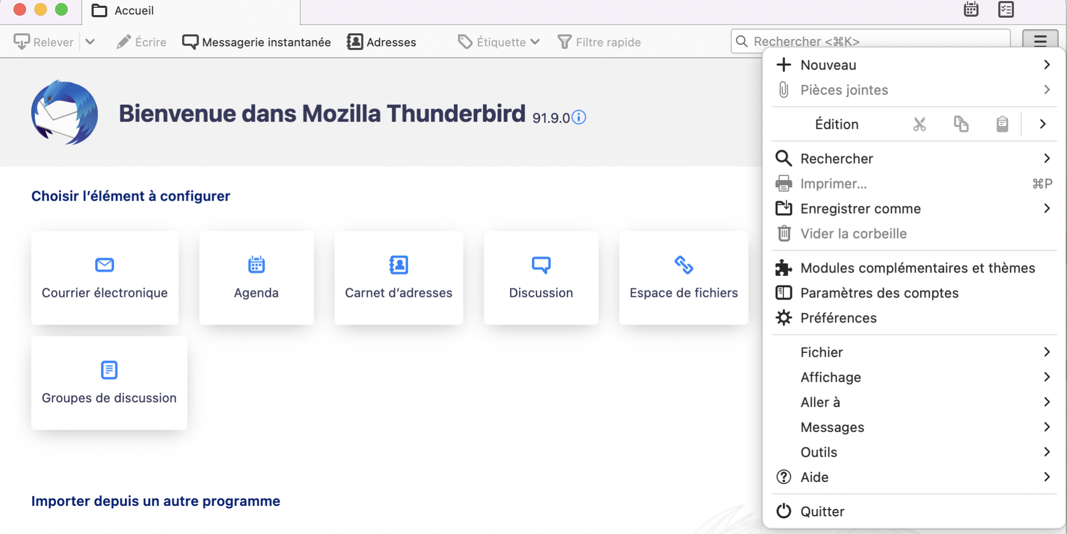The height and width of the screenshot is (534, 1067).
Task: Compose a message with the Écrire button
Action: click(x=142, y=42)
